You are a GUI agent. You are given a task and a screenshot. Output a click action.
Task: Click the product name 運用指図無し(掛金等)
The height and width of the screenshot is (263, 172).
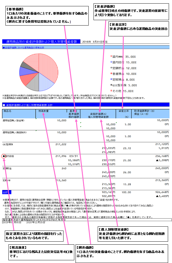(x=13, y=121)
